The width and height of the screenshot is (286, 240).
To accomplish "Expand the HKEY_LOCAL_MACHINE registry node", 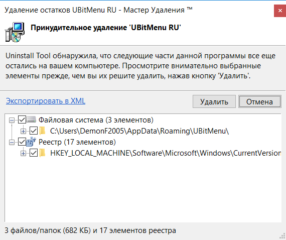I will [24, 153].
